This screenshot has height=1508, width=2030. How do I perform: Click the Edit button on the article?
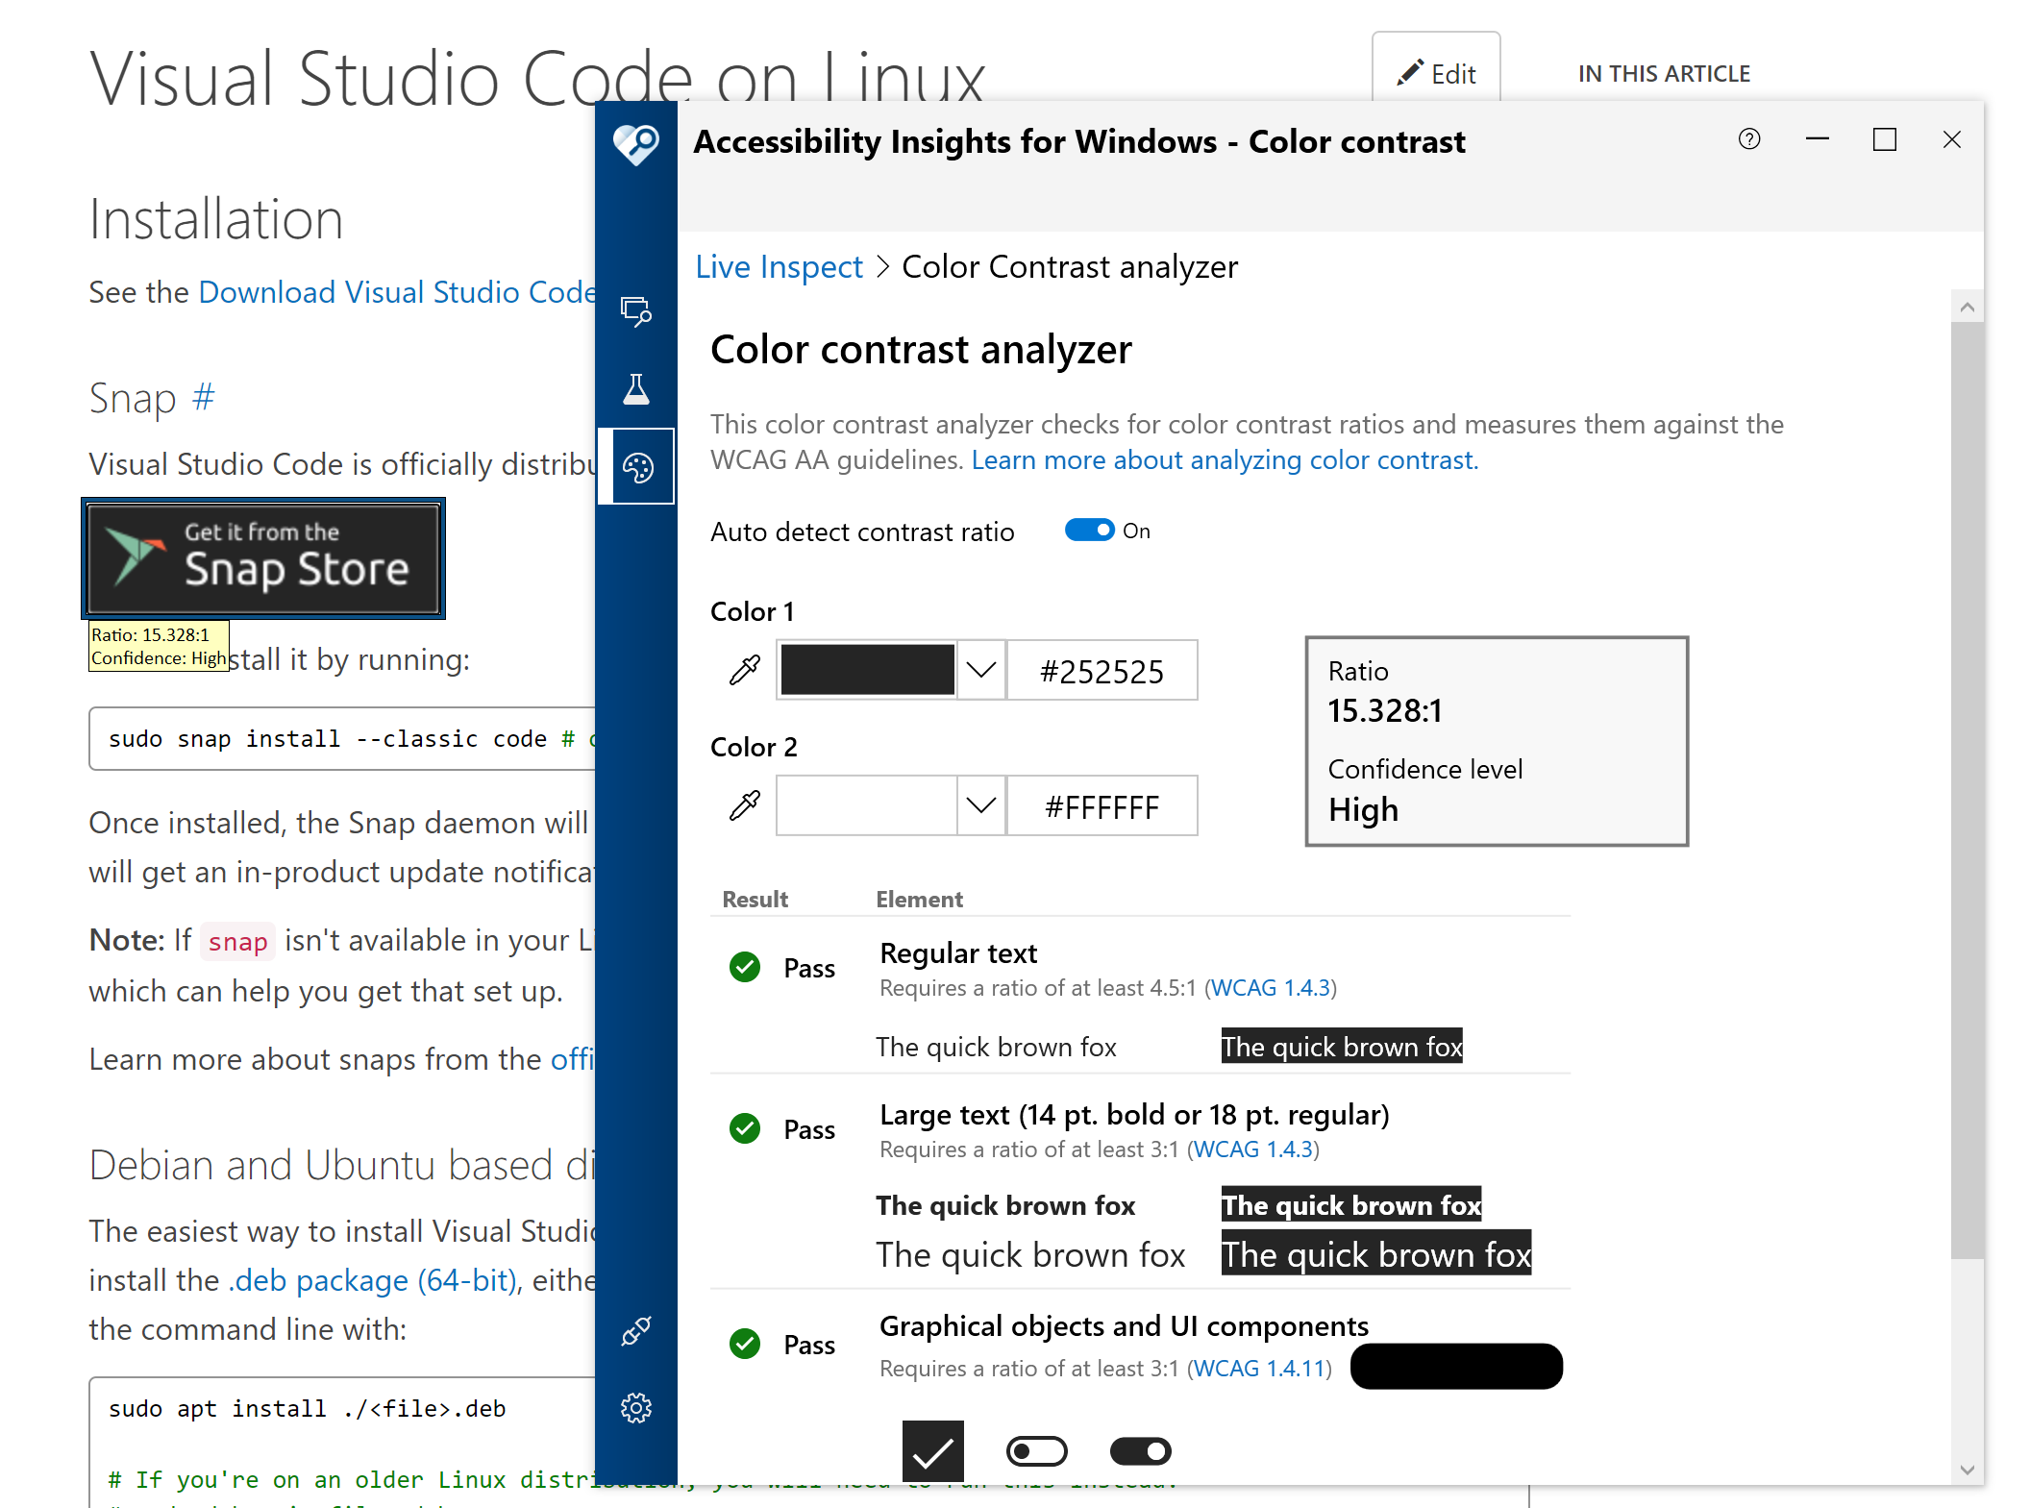coord(1436,72)
